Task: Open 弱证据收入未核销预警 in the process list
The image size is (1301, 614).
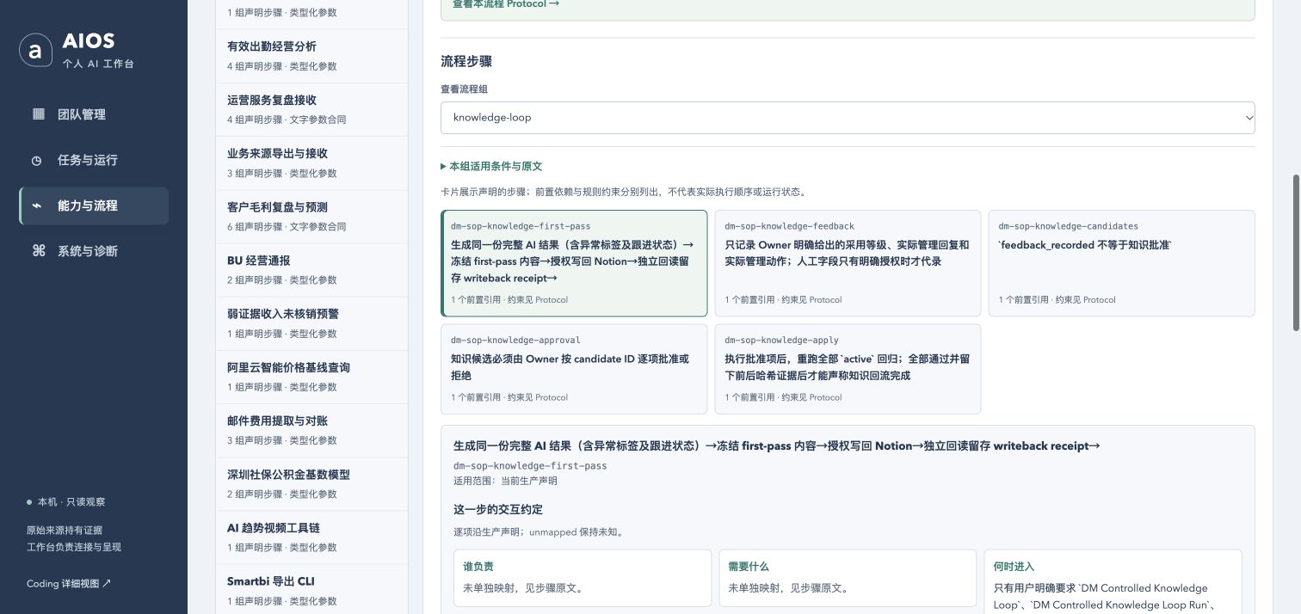Action: click(311, 323)
